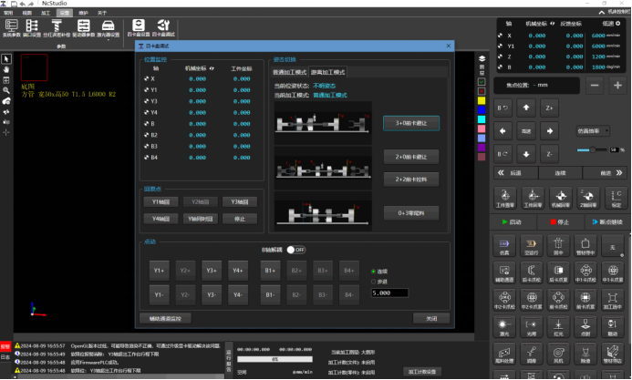
Task: Click the 管材寻中 tube centering icon
Action: 585,246
